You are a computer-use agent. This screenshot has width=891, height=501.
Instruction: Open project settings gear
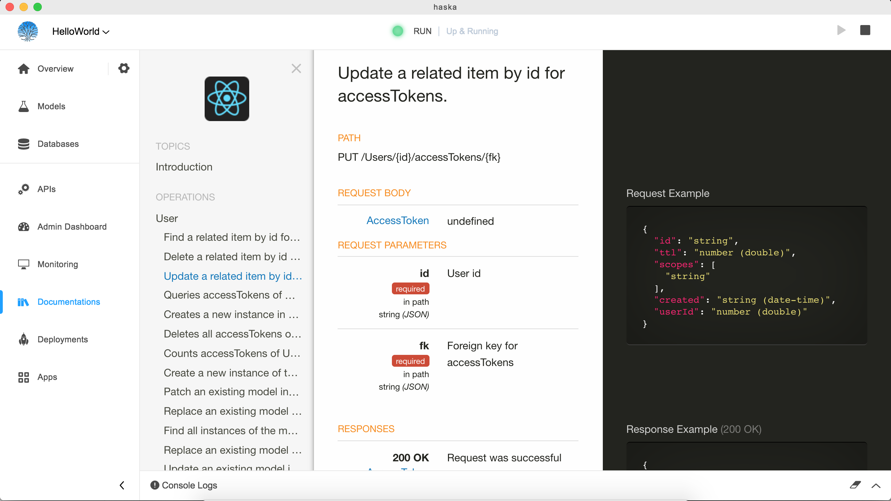tap(124, 68)
